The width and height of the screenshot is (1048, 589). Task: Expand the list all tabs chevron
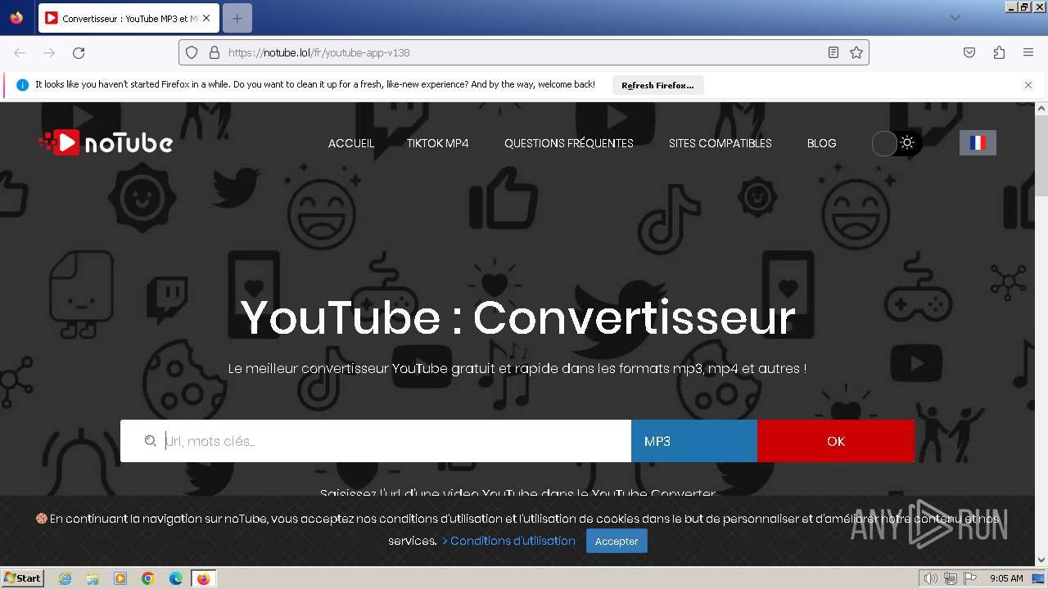(955, 18)
